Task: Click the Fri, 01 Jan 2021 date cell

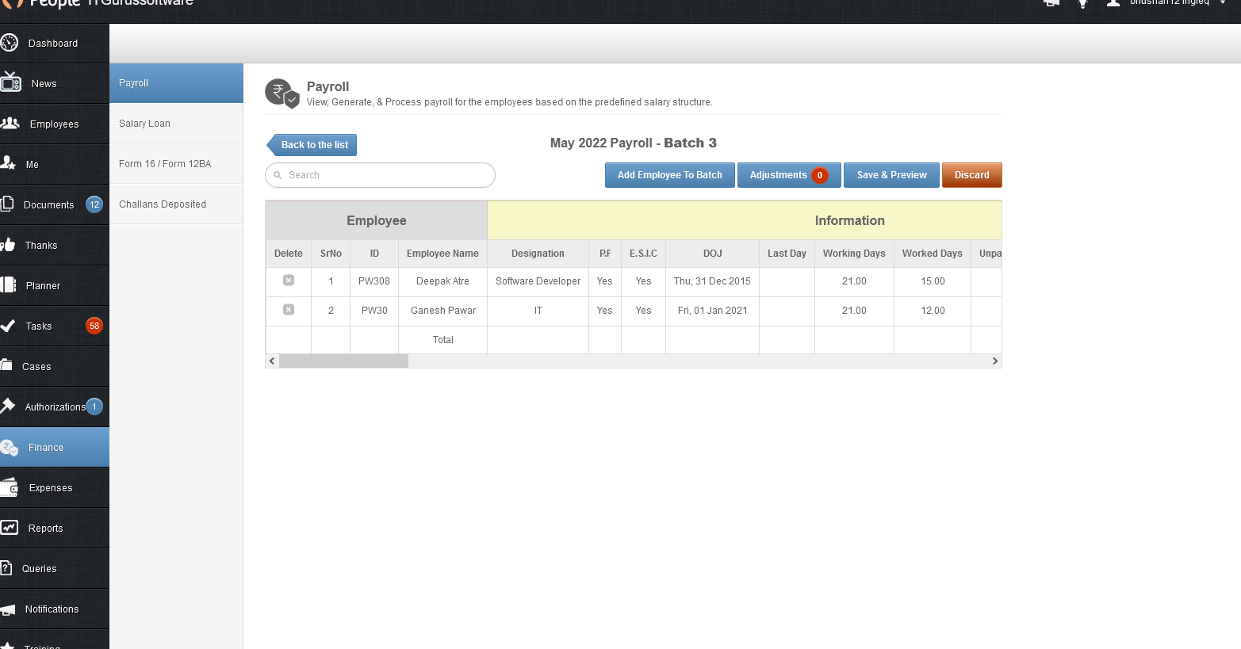Action: pyautogui.click(x=713, y=311)
